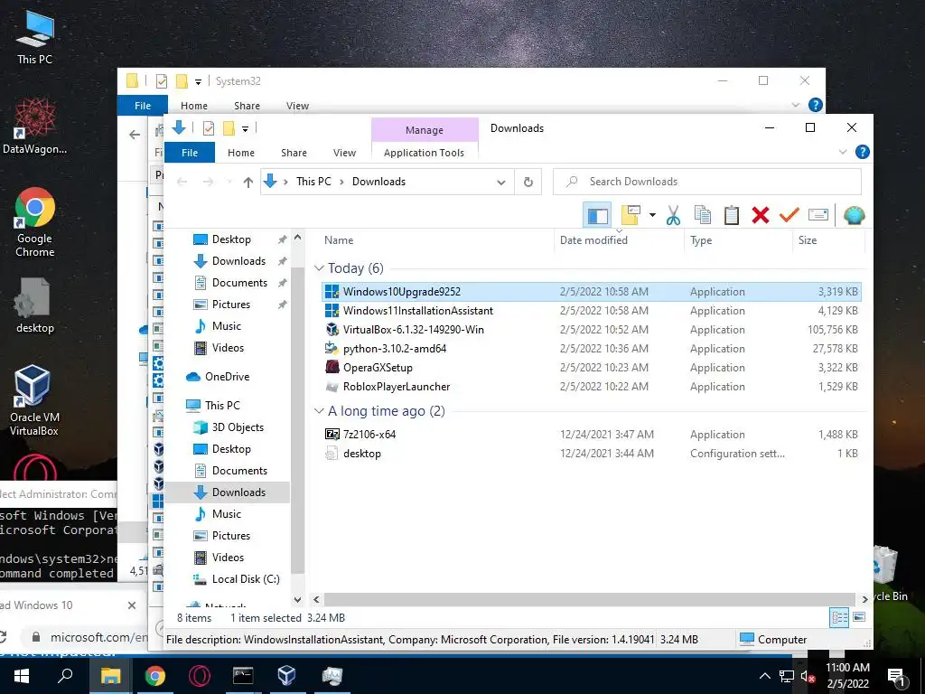Select the 7z2106-x64 file
This screenshot has width=925, height=694.
(x=591, y=435)
